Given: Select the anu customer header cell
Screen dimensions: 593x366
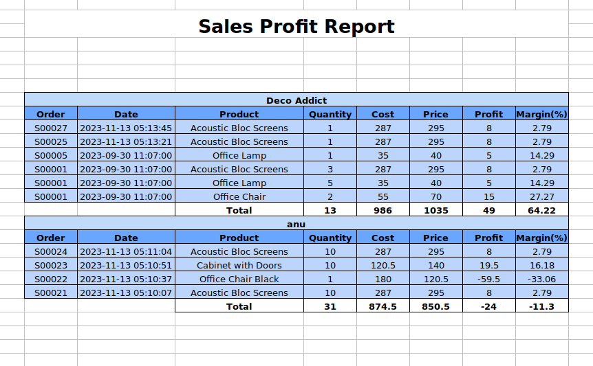Looking at the screenshot, I should click(x=296, y=224).
